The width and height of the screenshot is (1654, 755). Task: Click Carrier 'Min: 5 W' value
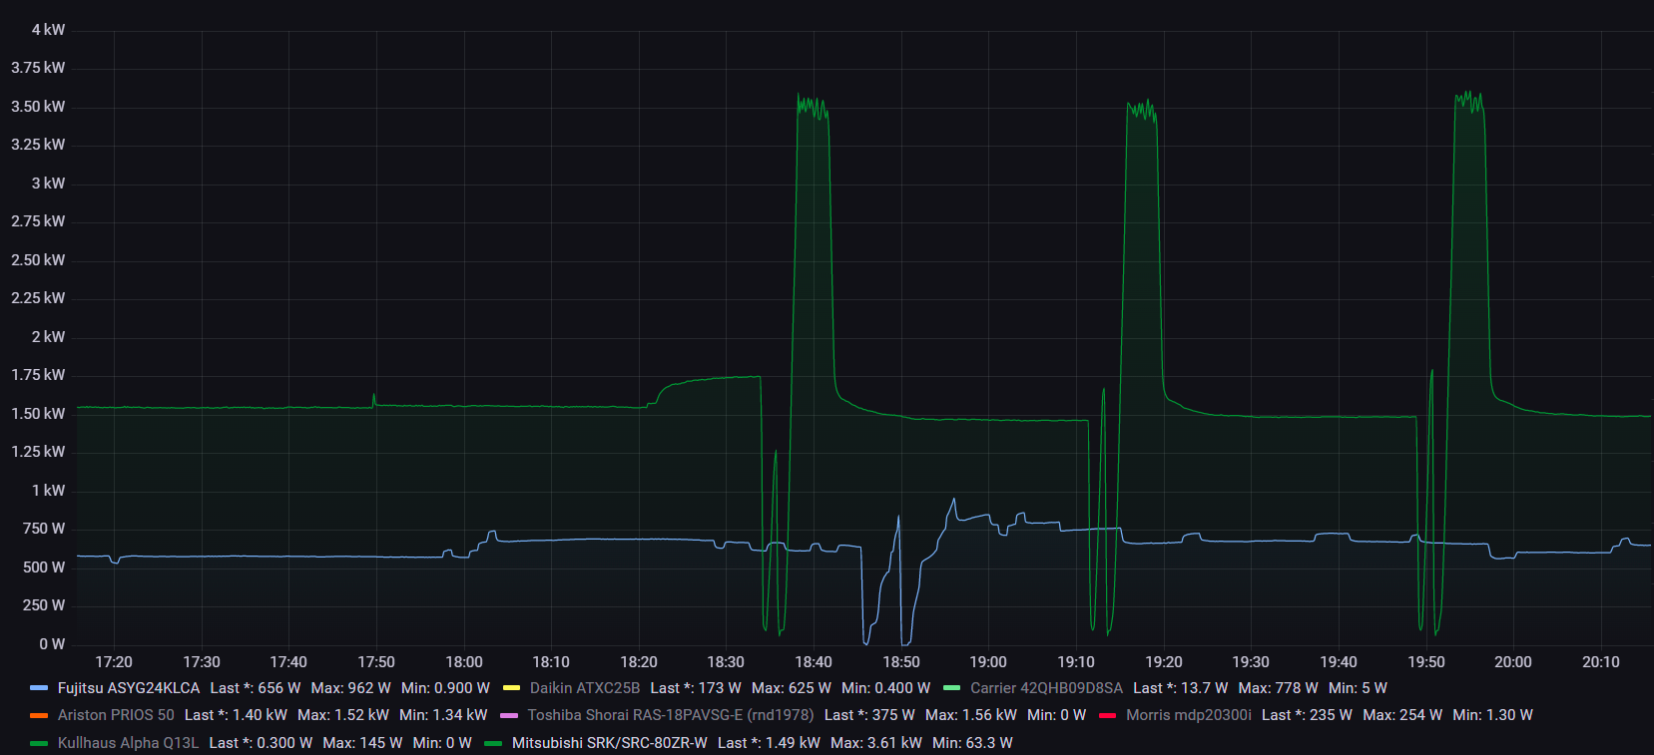point(1358,688)
